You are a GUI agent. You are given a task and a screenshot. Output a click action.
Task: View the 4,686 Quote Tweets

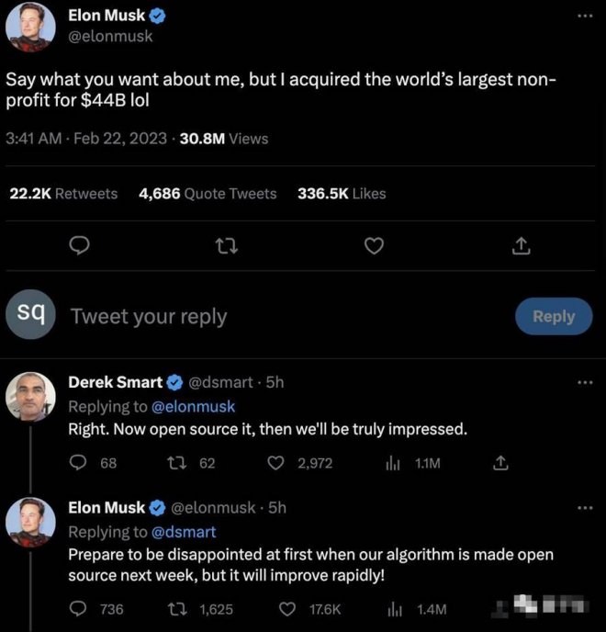point(208,193)
